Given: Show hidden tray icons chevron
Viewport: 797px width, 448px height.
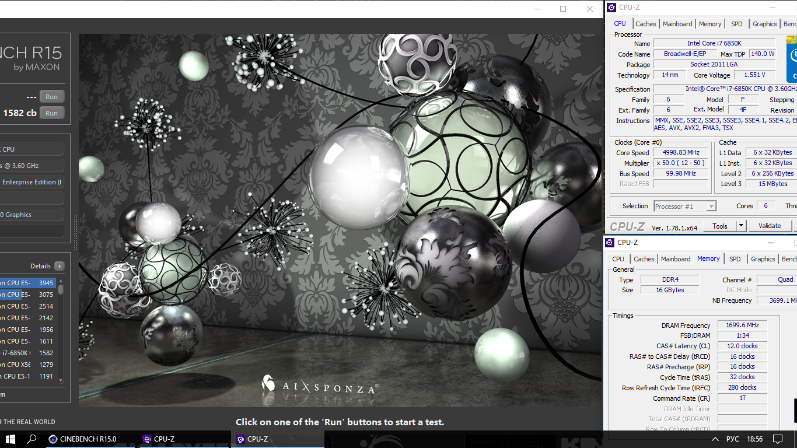Looking at the screenshot, I should click(x=716, y=439).
